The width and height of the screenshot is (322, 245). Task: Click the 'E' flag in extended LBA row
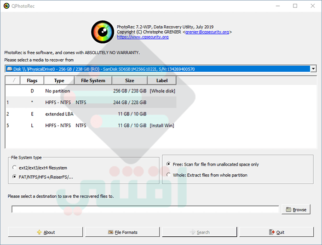point(32,114)
